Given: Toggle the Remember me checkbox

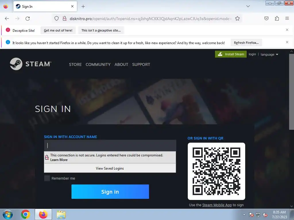Looking at the screenshot, I should tap(47, 178).
